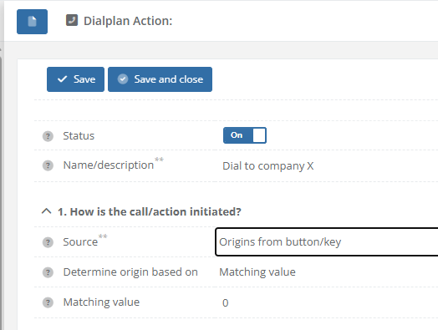Open help icon for Matching value
The image size is (438, 330).
click(x=48, y=302)
